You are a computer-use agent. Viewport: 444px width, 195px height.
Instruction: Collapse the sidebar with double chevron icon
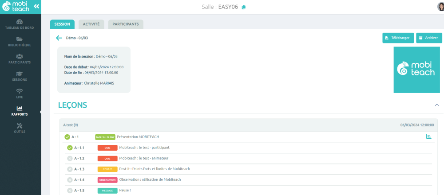click(x=36, y=7)
